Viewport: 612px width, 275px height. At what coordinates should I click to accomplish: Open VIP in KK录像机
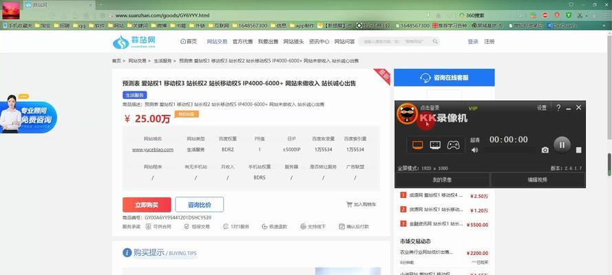pyautogui.click(x=473, y=109)
